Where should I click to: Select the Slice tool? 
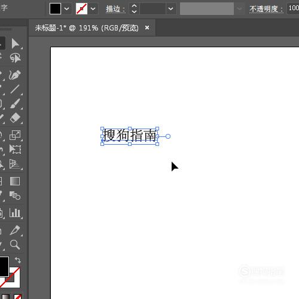tap(15, 230)
